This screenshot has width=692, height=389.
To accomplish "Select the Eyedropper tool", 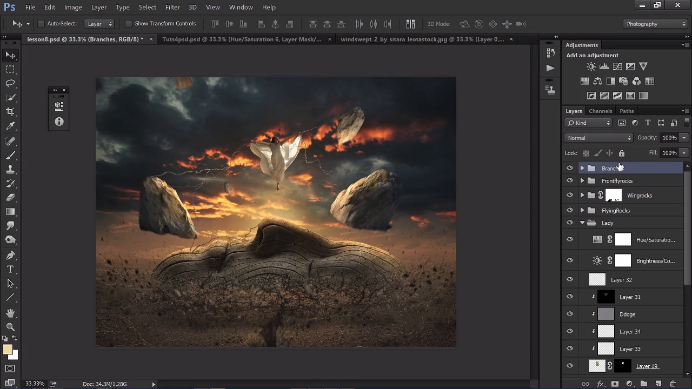I will 10,126.
